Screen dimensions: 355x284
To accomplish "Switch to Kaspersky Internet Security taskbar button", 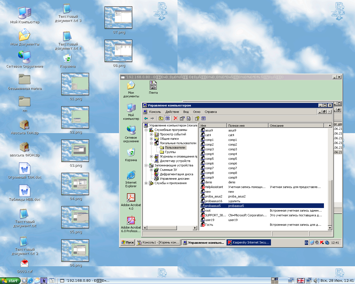I will pyautogui.click(x=248, y=242).
